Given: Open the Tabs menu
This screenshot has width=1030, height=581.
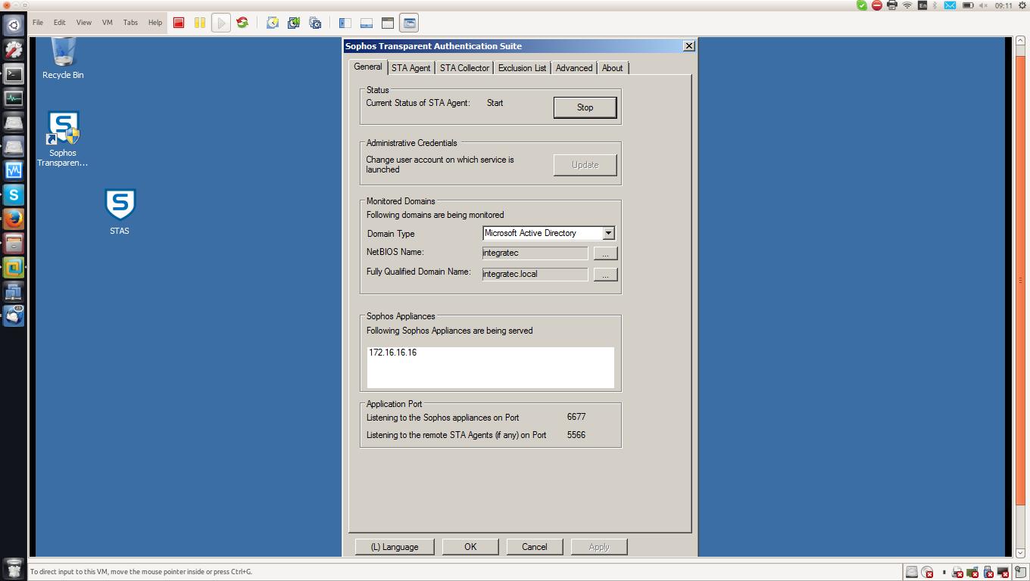Looking at the screenshot, I should click(x=130, y=23).
